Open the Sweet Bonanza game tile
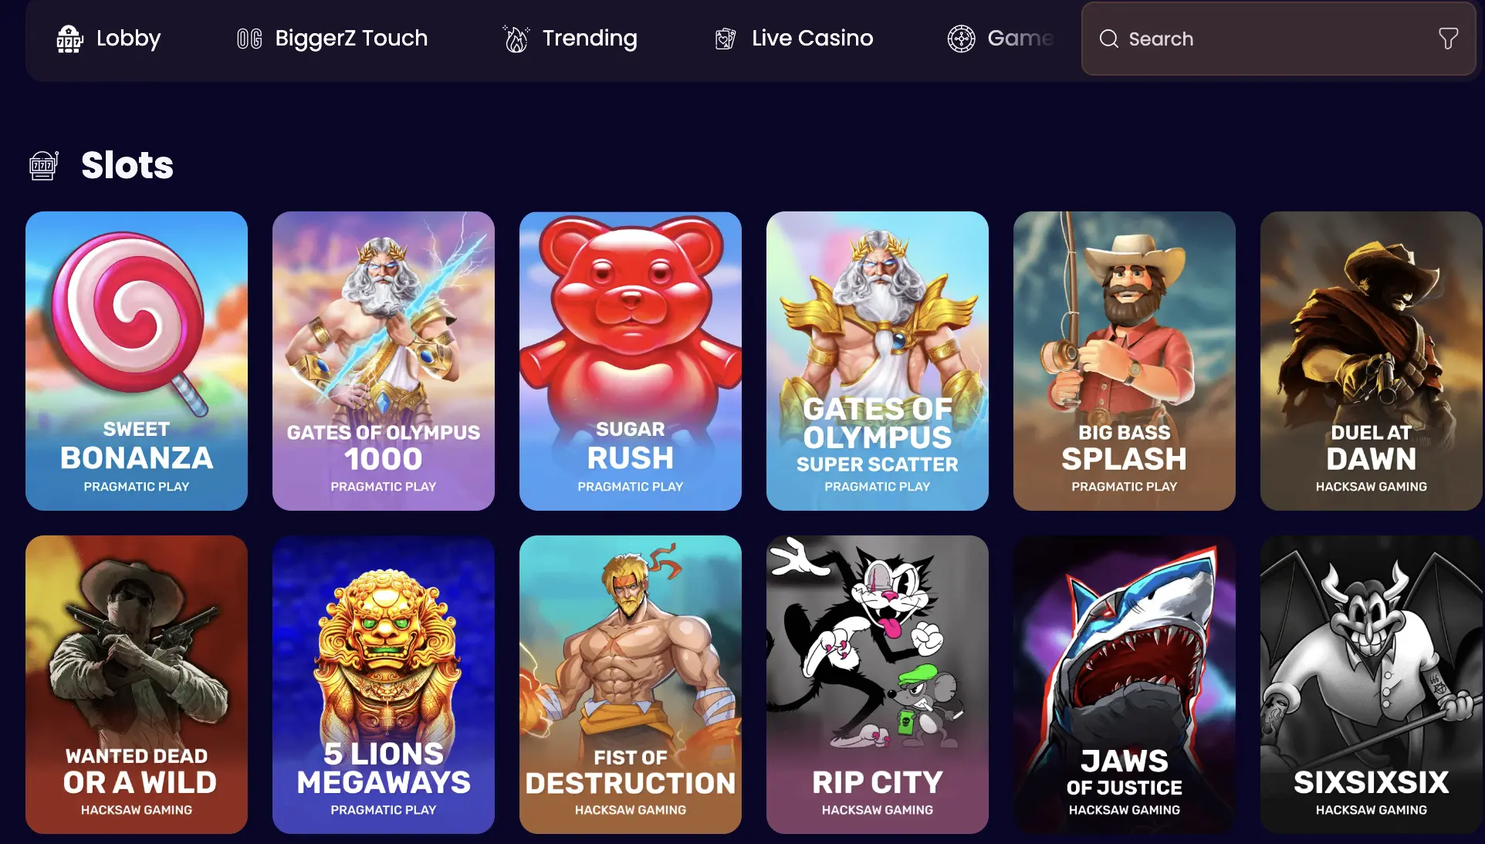Viewport: 1485px width, 844px height. pyautogui.click(x=137, y=361)
